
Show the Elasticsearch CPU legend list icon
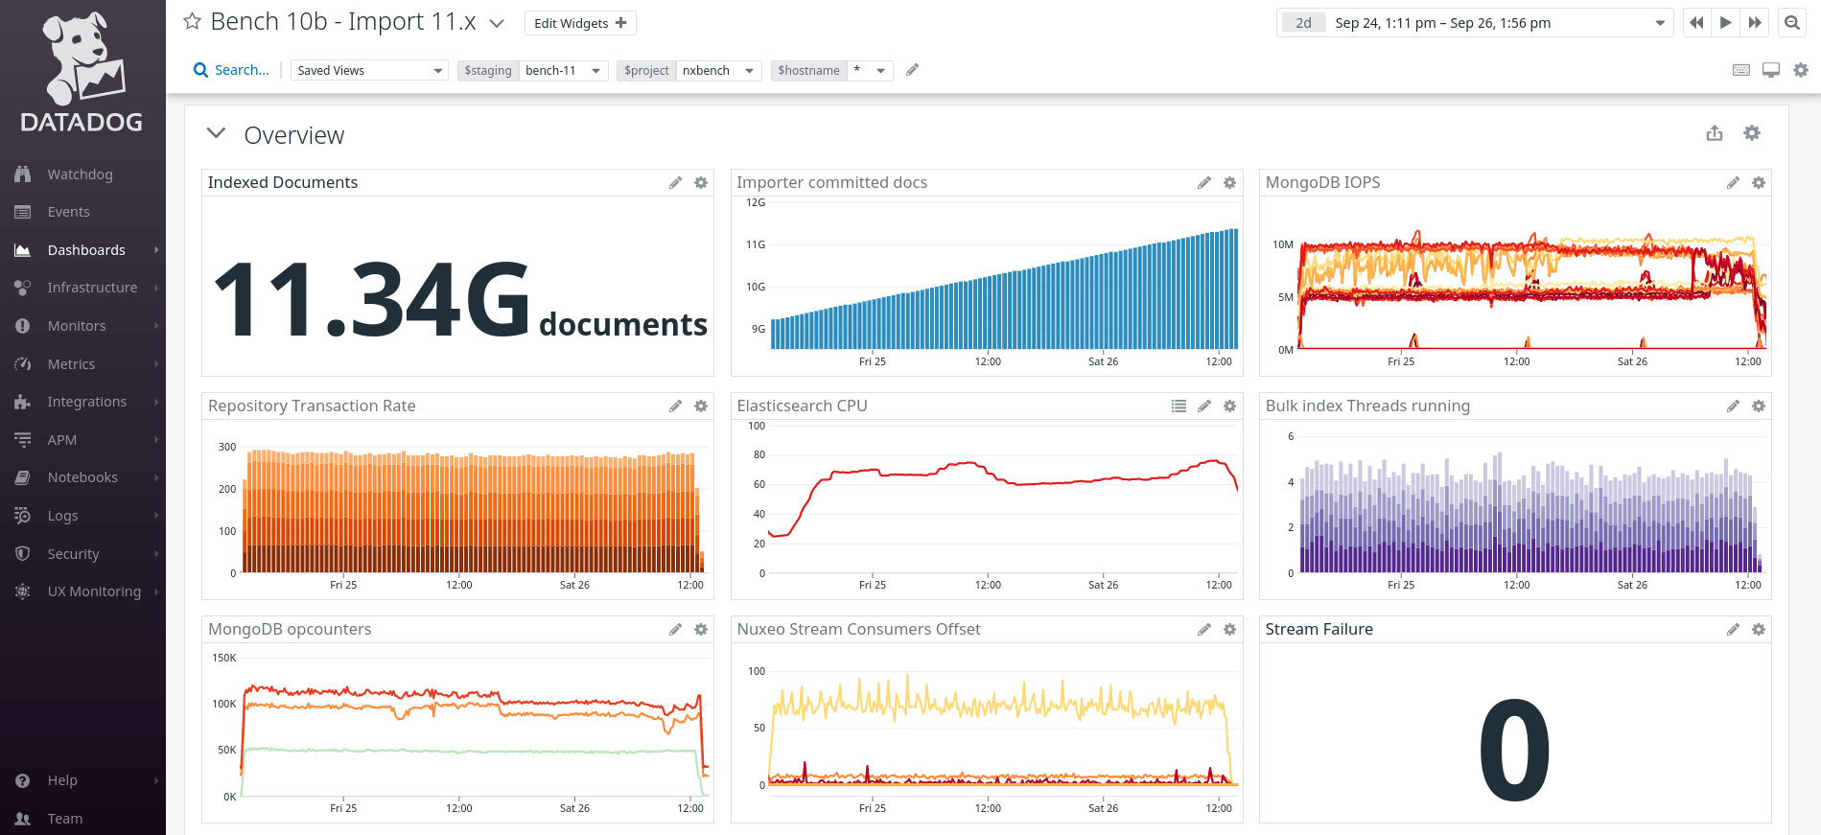click(1179, 406)
